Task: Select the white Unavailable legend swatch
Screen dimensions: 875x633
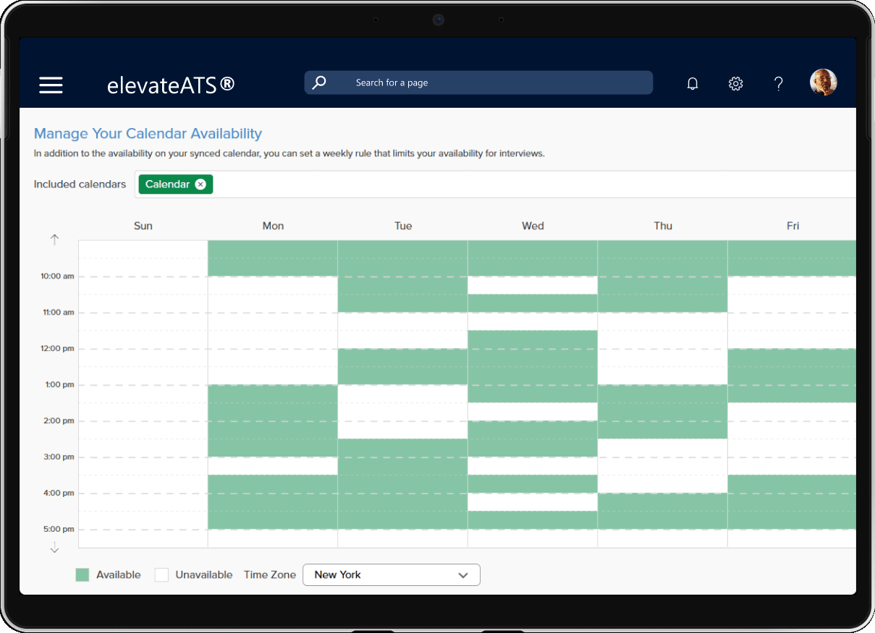Action: 161,575
